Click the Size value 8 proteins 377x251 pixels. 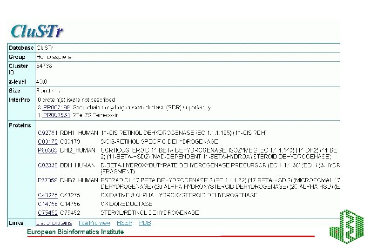point(48,91)
